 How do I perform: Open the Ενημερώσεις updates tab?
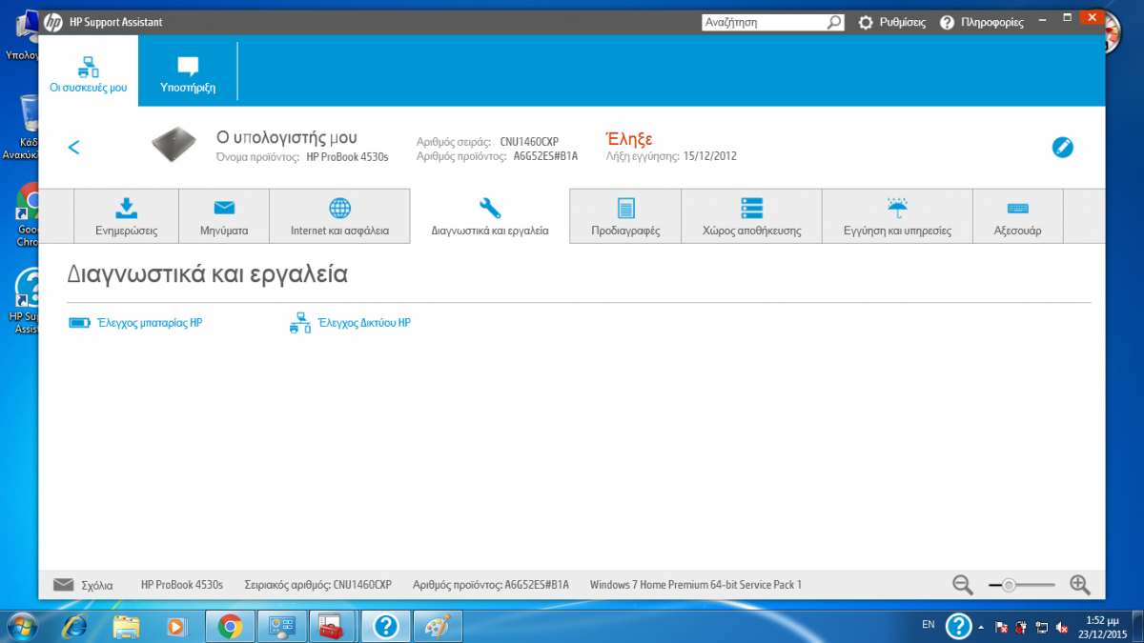(x=126, y=216)
